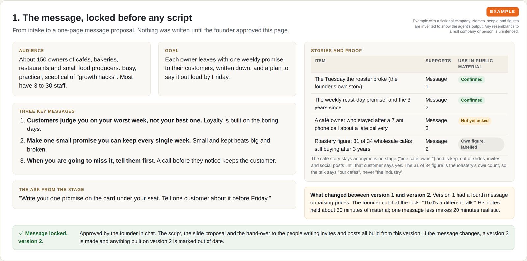The height and width of the screenshot is (261, 527).
Task: Click the USE IN PUBLIC MATERIAL column header
Action: 476,64
